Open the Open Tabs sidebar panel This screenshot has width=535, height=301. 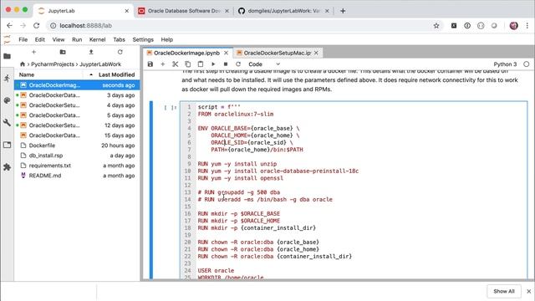pyautogui.click(x=8, y=145)
